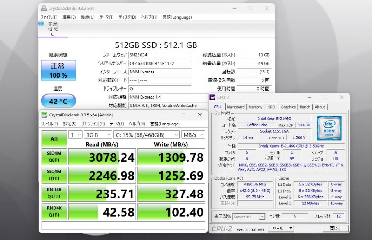Click the interface field NVM Express

(160, 72)
